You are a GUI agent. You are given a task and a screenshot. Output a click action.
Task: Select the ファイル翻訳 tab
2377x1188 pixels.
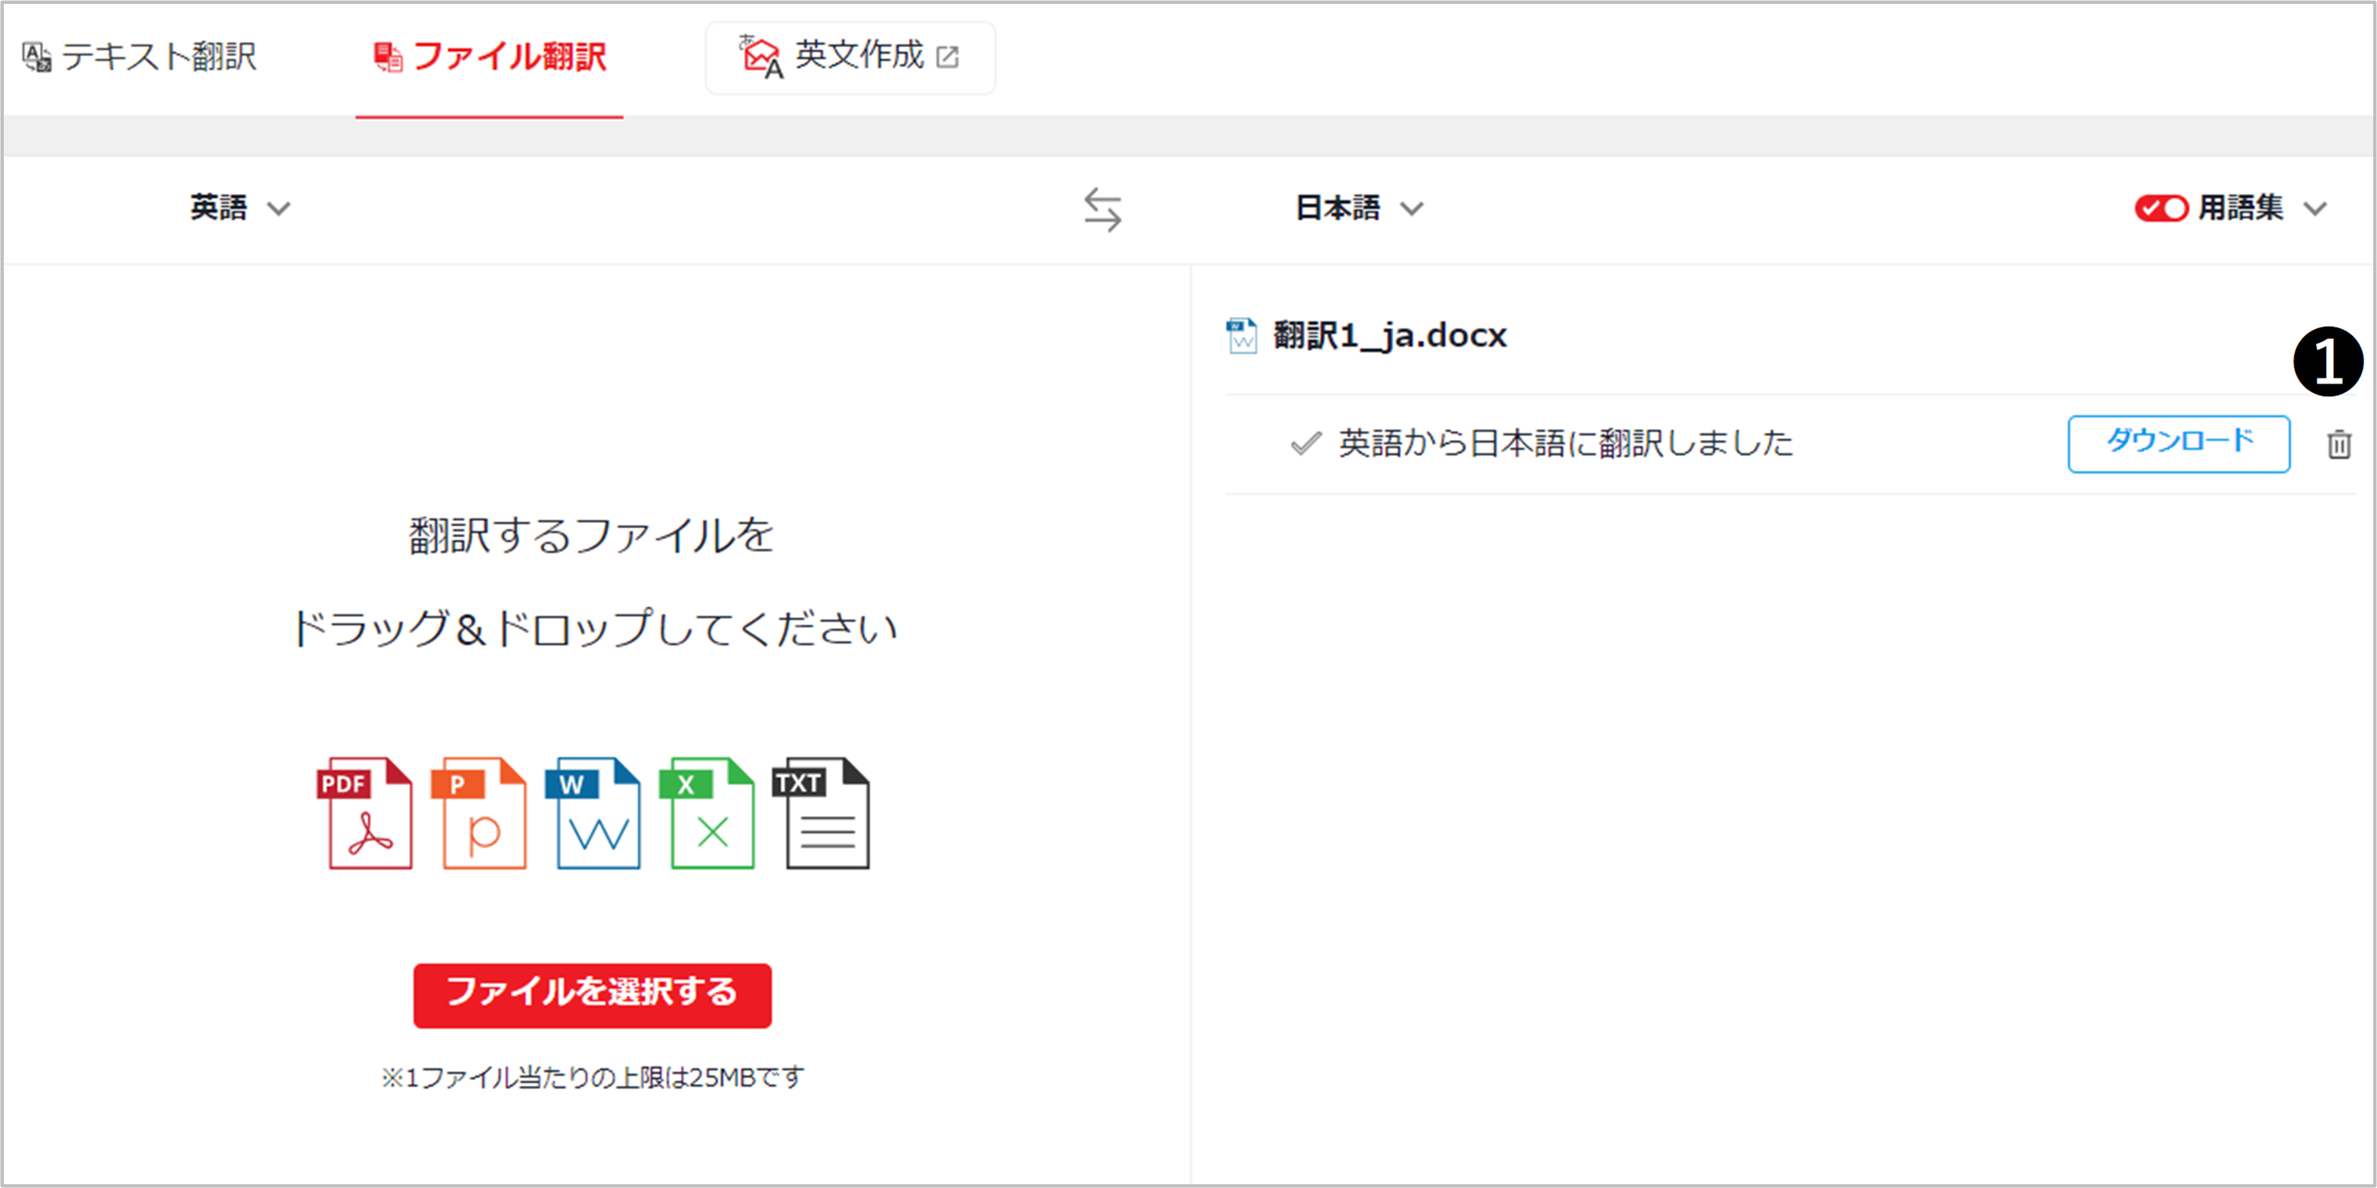[489, 57]
